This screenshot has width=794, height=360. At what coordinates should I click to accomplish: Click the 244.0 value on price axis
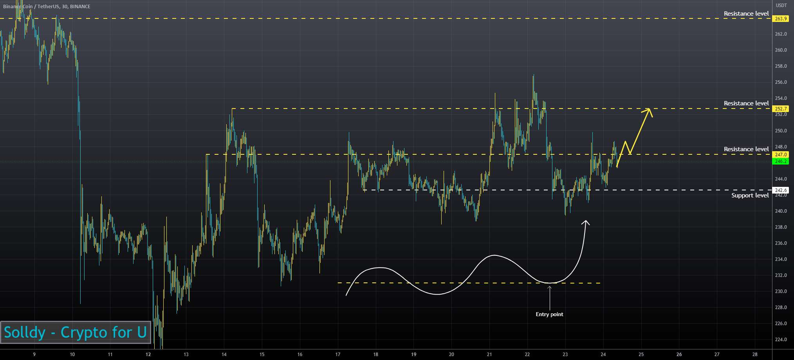pyautogui.click(x=781, y=179)
